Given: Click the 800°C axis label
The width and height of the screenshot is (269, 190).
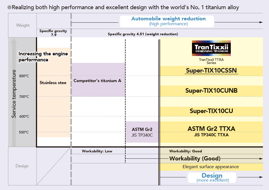Looking at the screenshot, I should 24,76.
